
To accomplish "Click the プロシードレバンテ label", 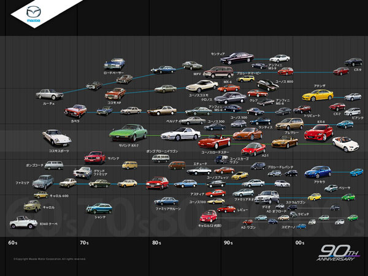I will tap(280, 167).
